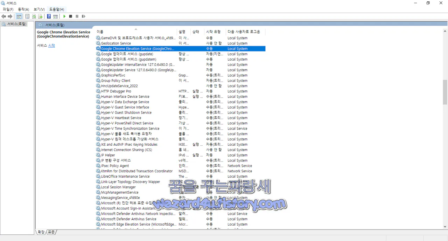Toggle the show/hide console tree icon
The width and height of the screenshot is (448, 241).
[19, 16]
